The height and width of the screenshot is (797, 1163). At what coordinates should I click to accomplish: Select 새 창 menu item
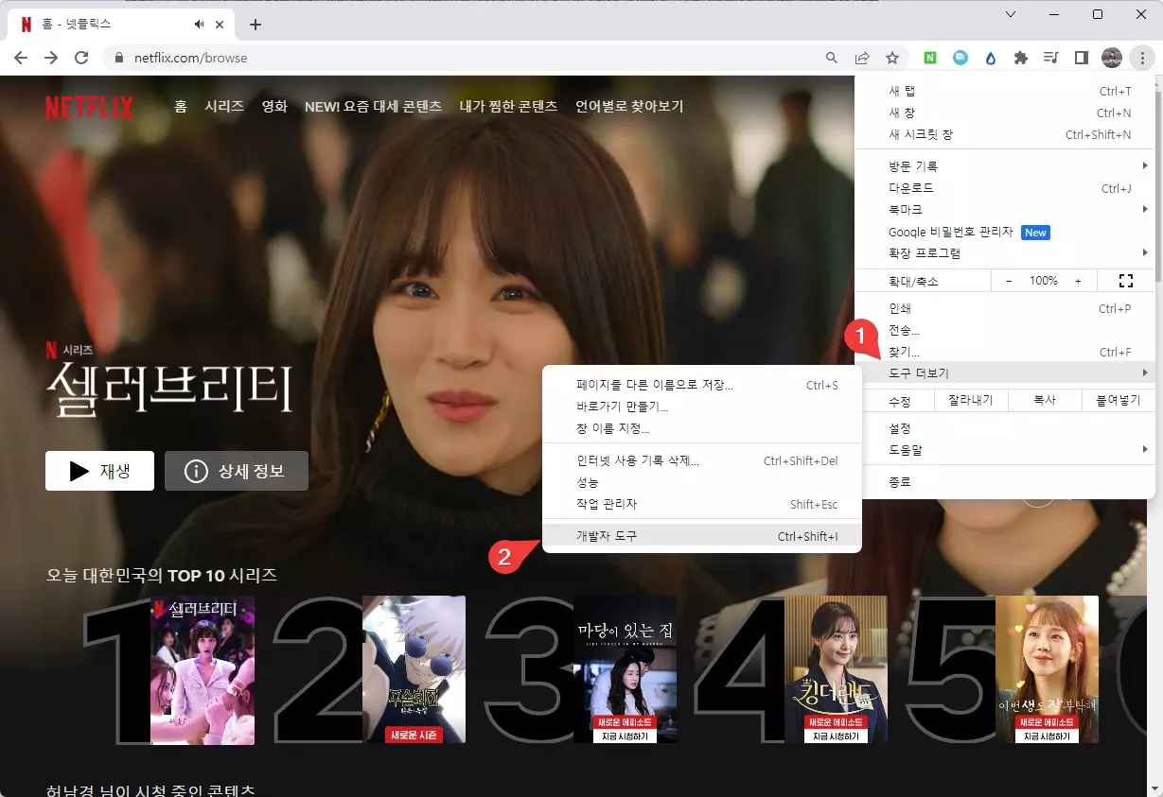[1005, 113]
